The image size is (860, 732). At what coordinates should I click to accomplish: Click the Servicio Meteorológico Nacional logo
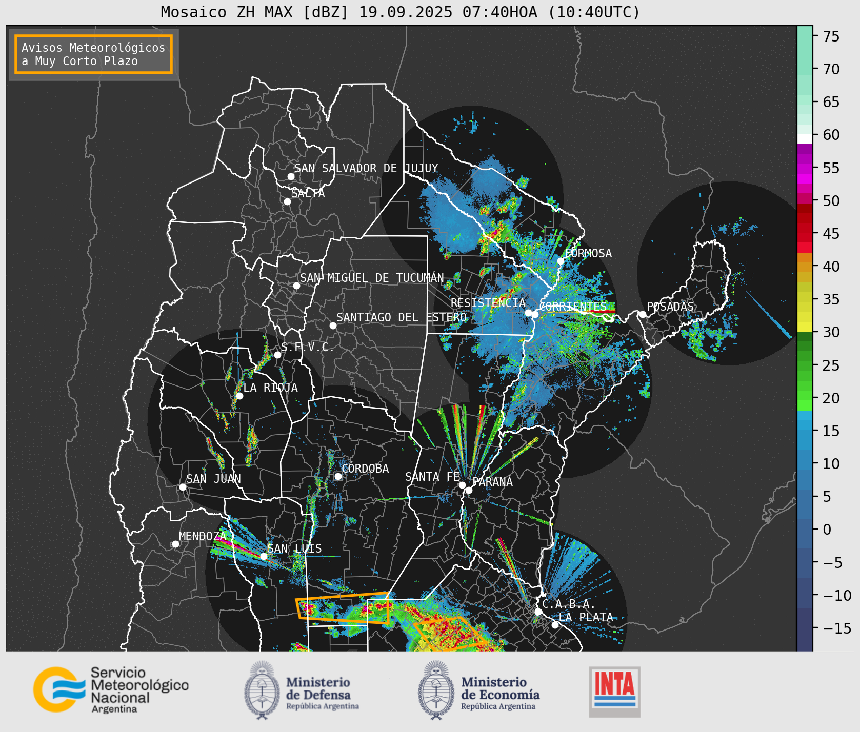[x=111, y=689]
